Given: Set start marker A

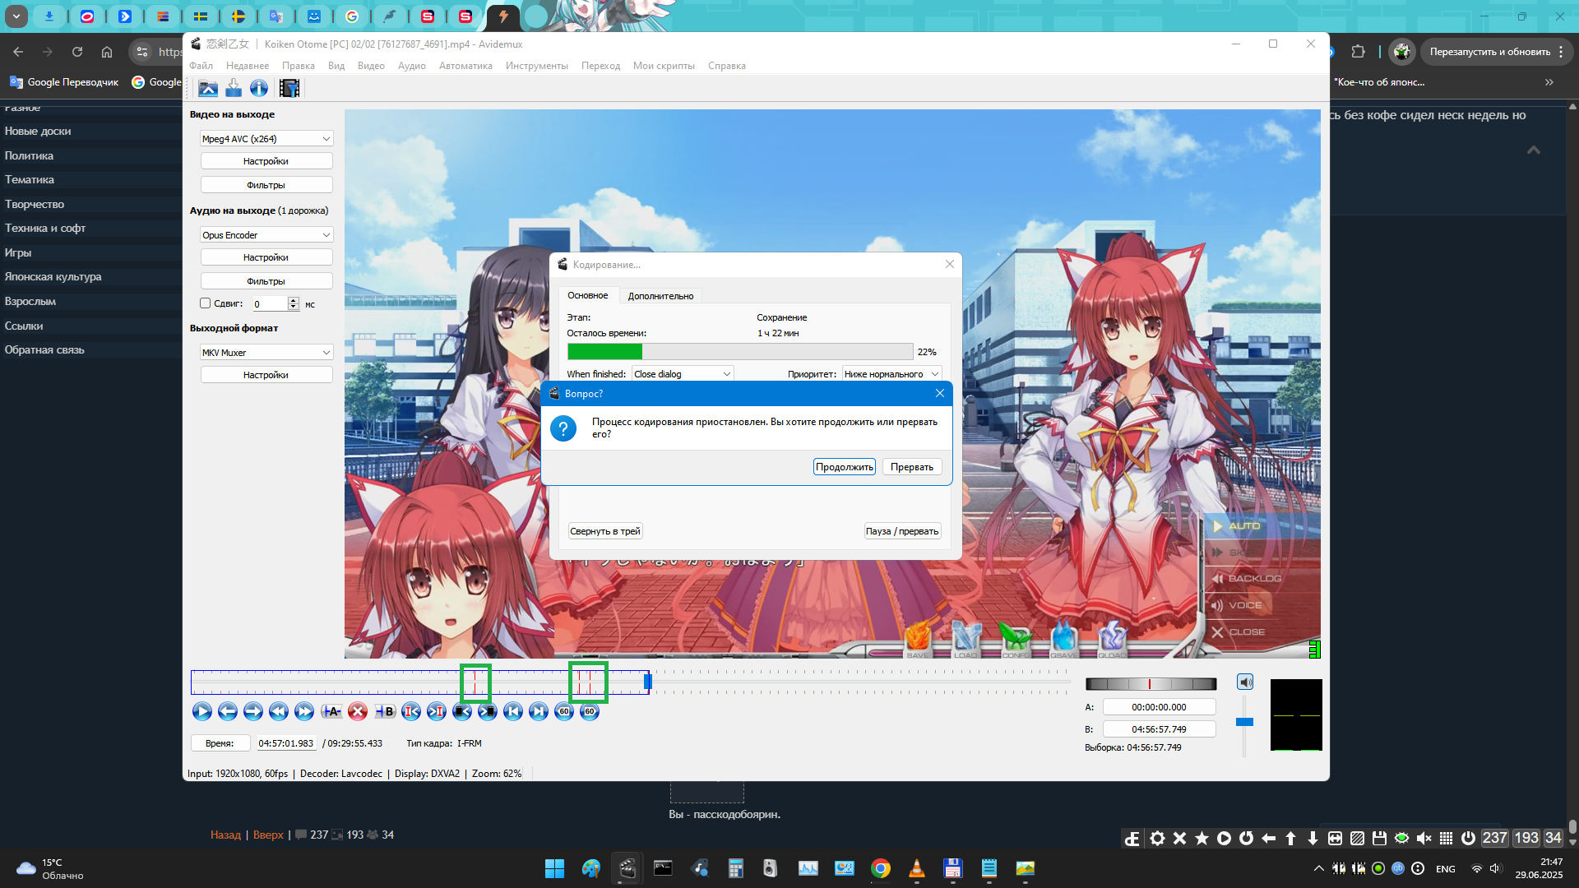Looking at the screenshot, I should tap(331, 712).
